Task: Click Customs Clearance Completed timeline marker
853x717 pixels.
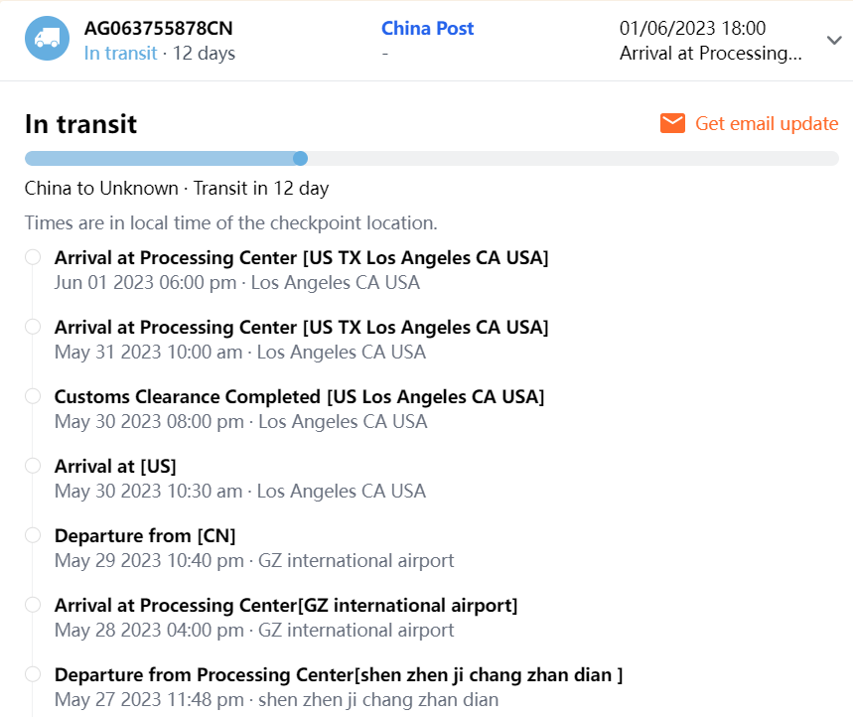Action: point(33,396)
